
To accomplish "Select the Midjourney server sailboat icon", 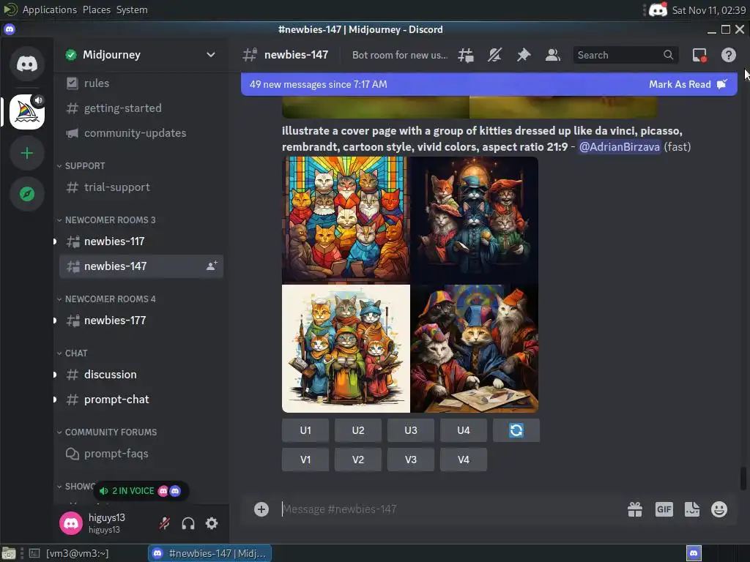I will (x=27, y=112).
